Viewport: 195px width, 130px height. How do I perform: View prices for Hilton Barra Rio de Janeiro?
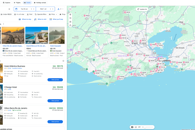point(55,122)
